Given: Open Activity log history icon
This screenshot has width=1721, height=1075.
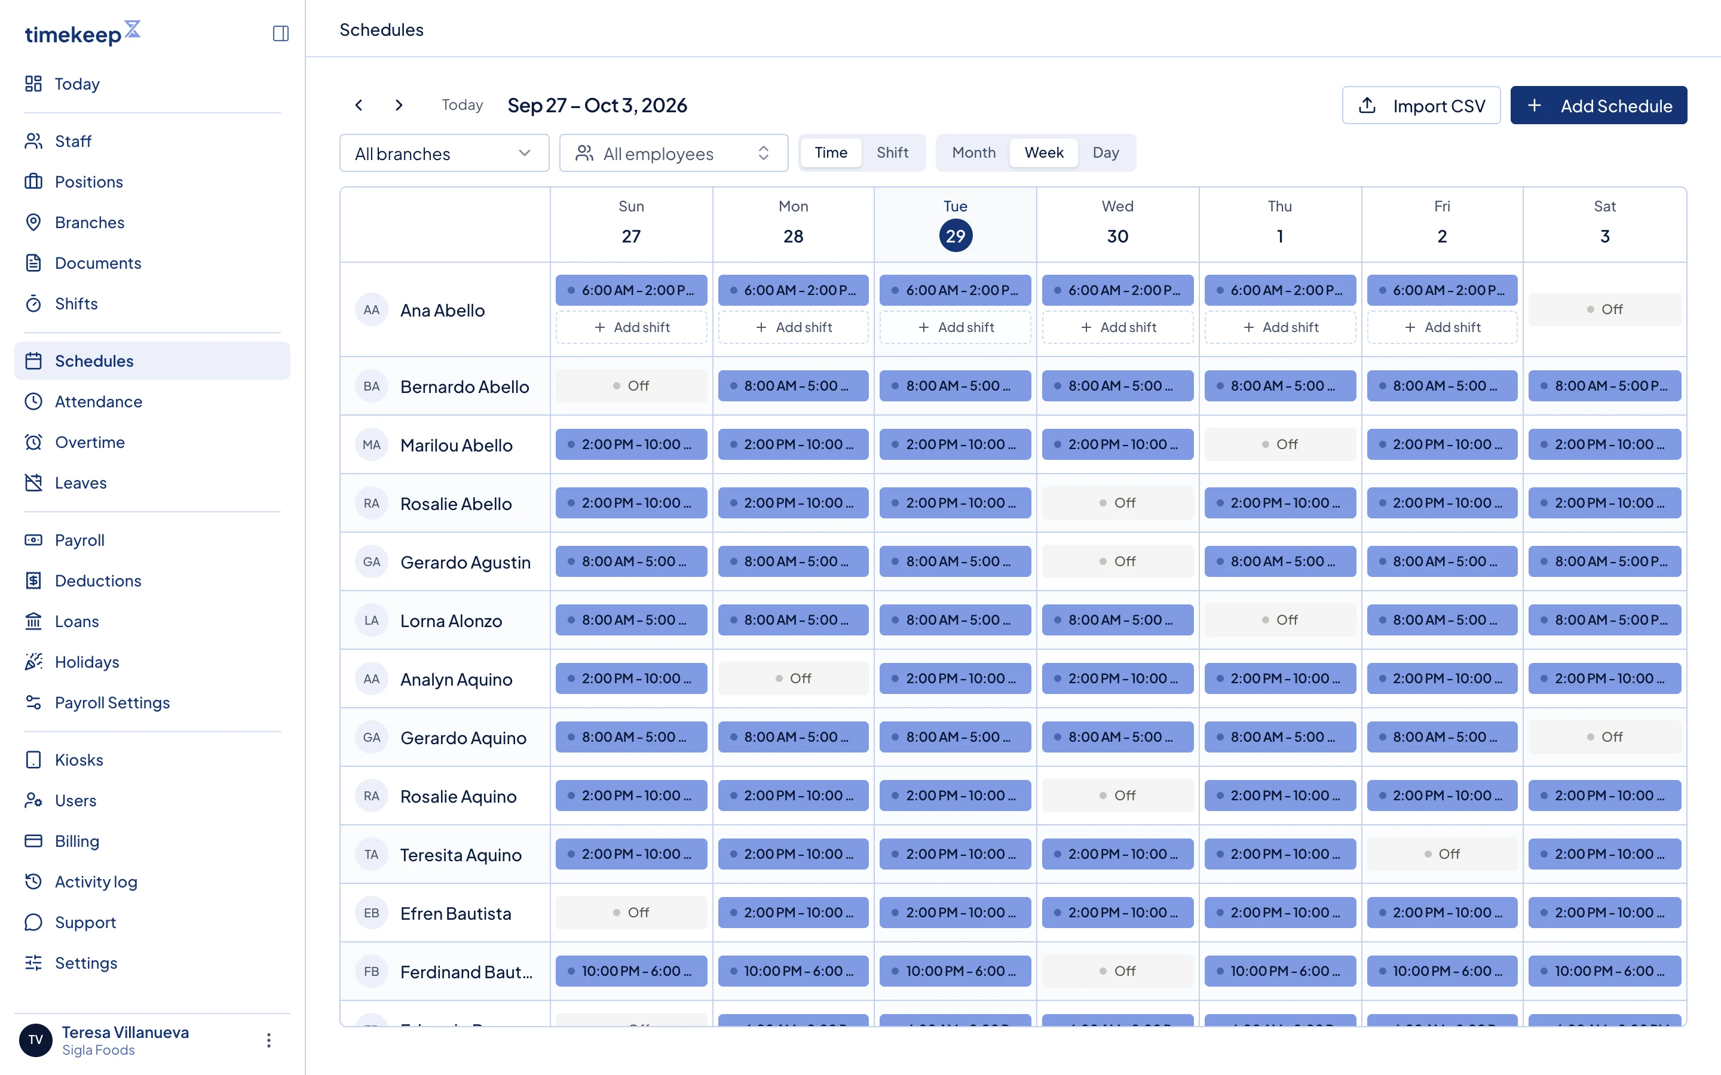Looking at the screenshot, I should point(33,881).
